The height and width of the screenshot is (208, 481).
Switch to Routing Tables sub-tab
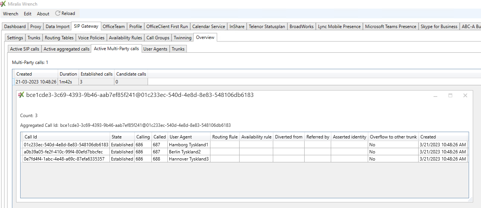pyautogui.click(x=59, y=38)
